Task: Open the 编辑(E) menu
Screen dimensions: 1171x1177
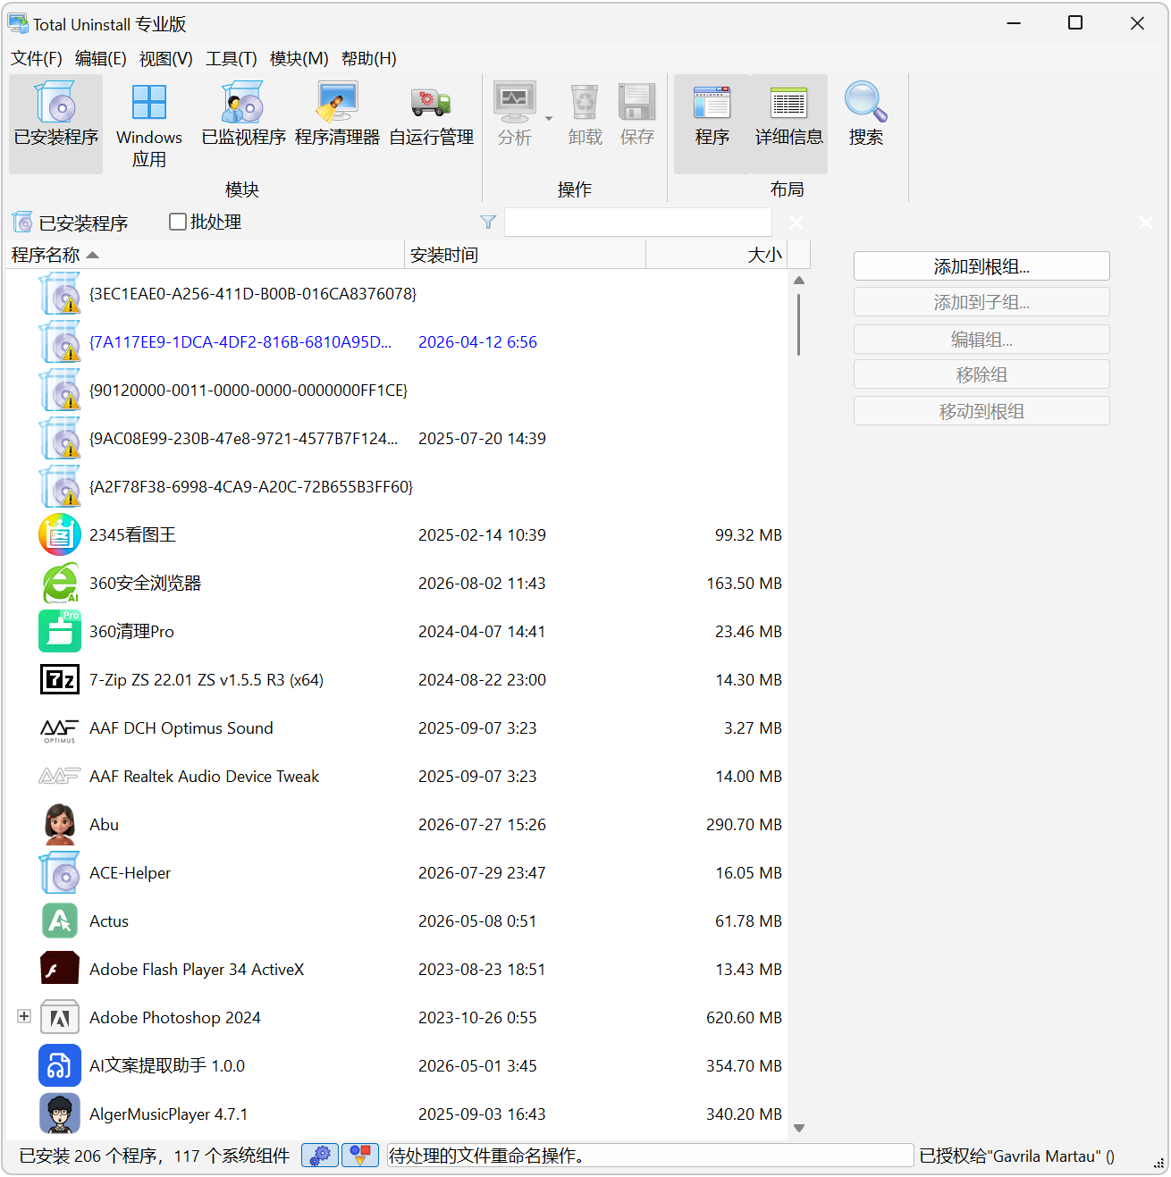Action: point(101,58)
